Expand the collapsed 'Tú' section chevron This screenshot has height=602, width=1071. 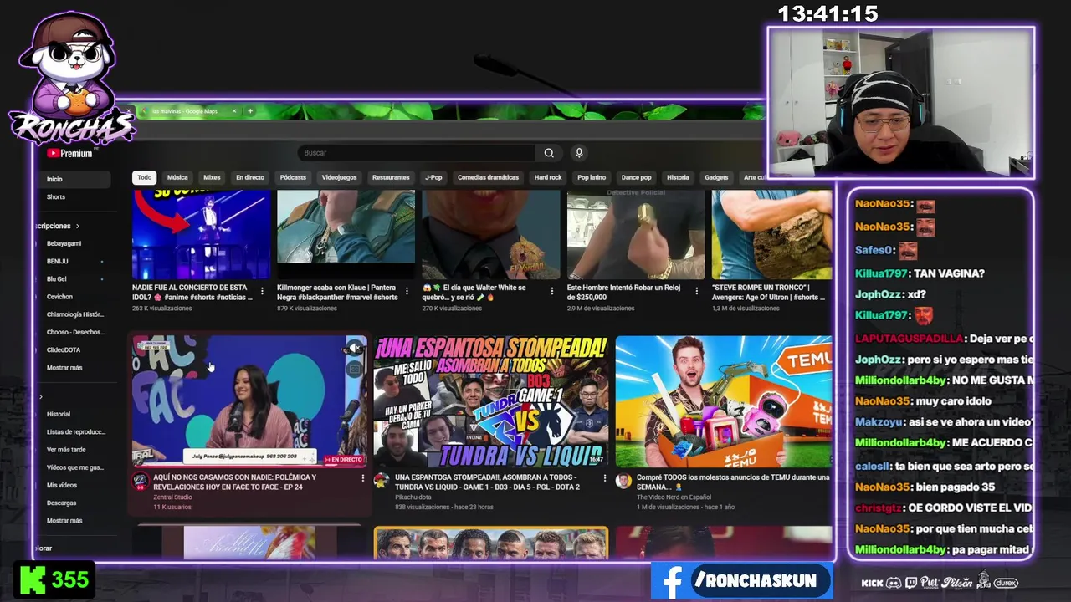coord(40,396)
